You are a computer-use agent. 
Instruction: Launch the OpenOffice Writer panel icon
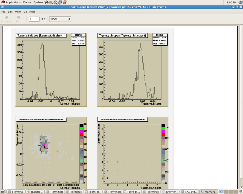[55, 2]
